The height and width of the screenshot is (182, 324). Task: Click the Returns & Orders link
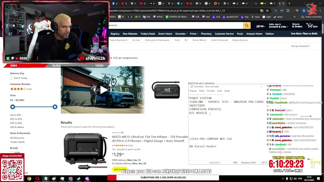click(297, 25)
